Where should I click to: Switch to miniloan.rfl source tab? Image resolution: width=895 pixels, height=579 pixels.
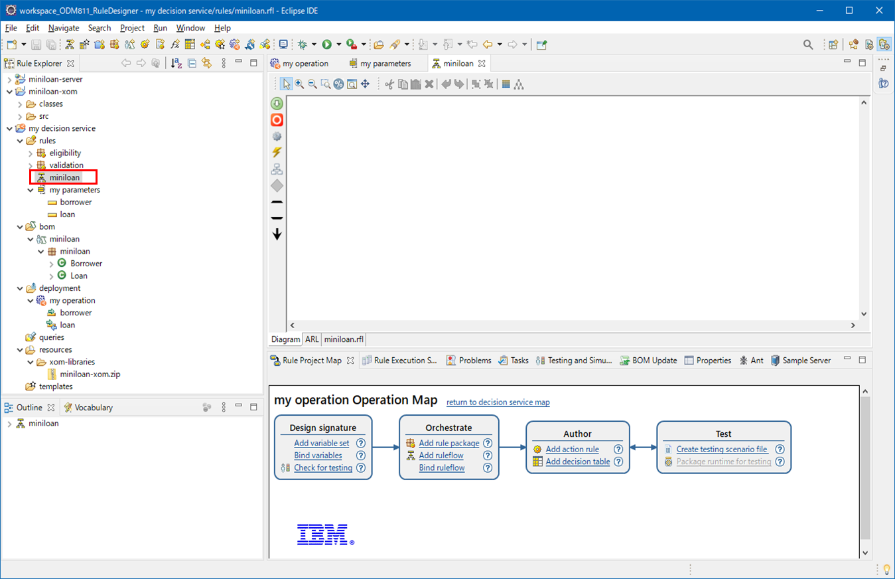click(x=344, y=339)
